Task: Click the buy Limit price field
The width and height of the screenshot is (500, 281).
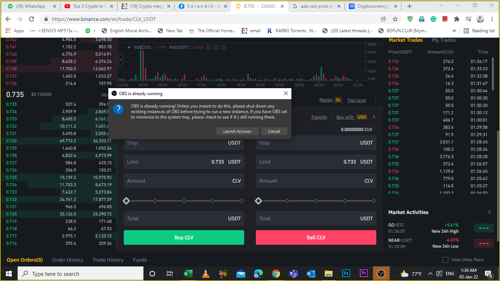Action: pyautogui.click(x=184, y=162)
